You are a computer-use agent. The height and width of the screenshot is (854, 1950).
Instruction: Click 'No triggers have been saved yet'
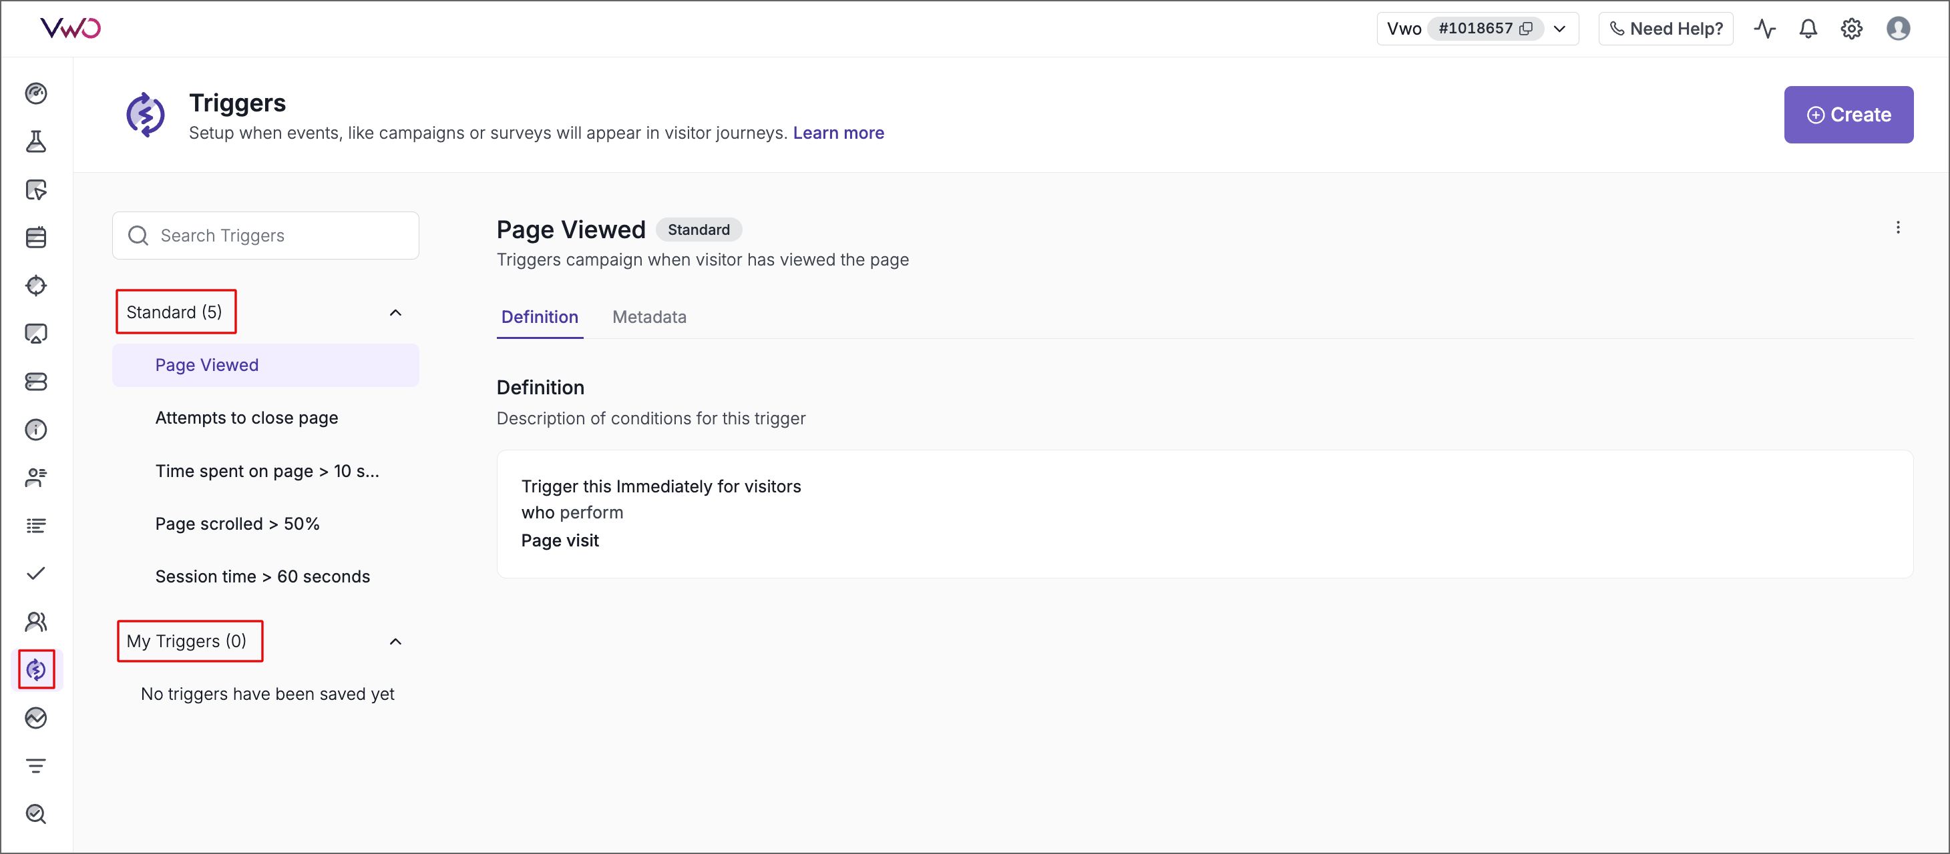click(x=267, y=695)
